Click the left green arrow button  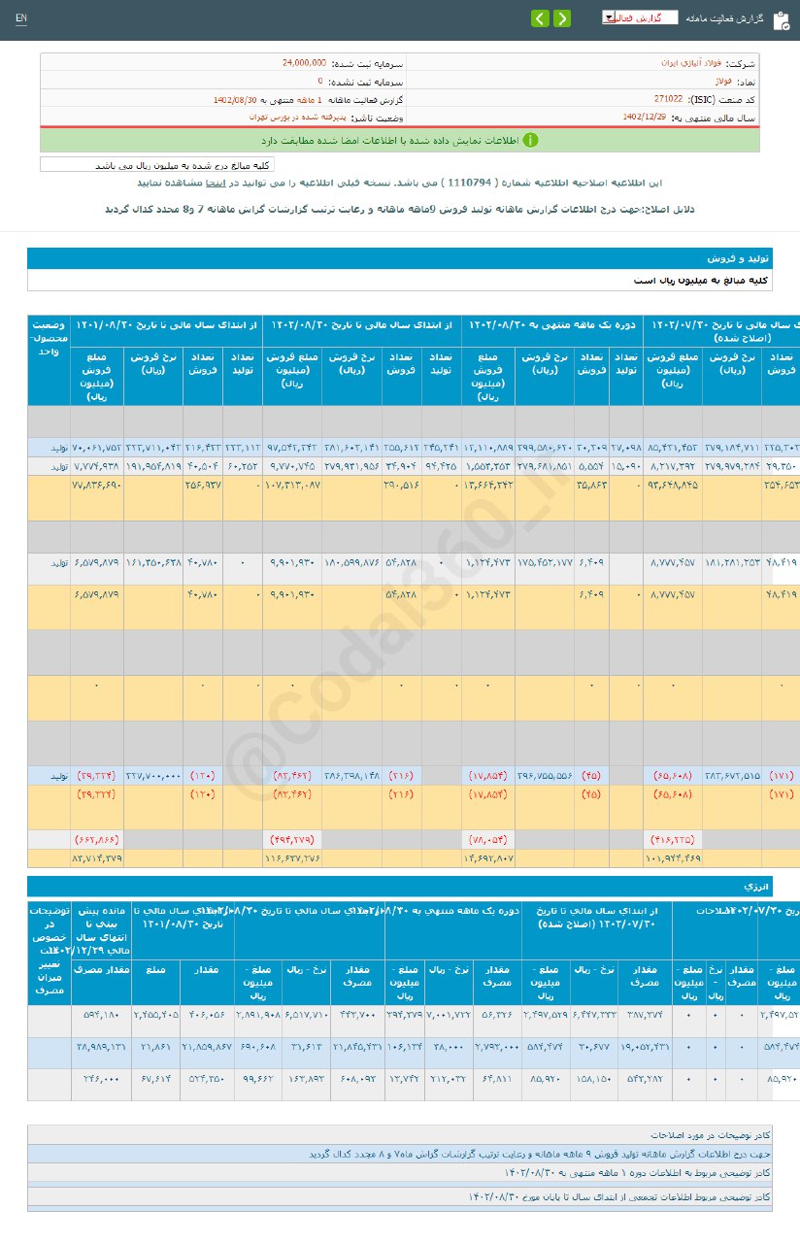coord(540,18)
